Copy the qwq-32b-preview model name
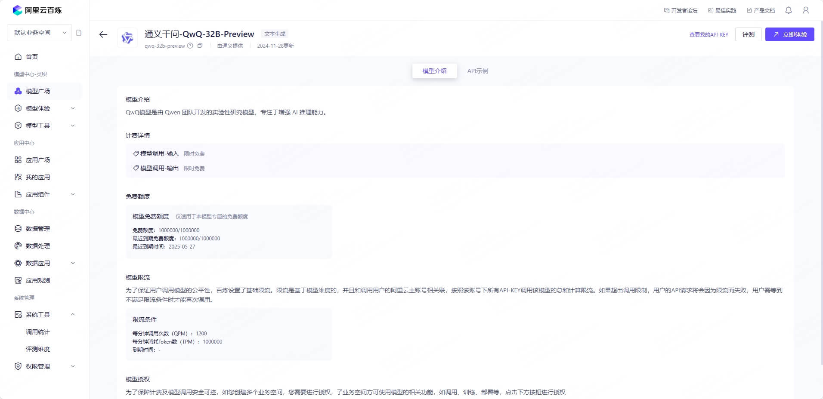The width and height of the screenshot is (823, 399). [x=199, y=46]
